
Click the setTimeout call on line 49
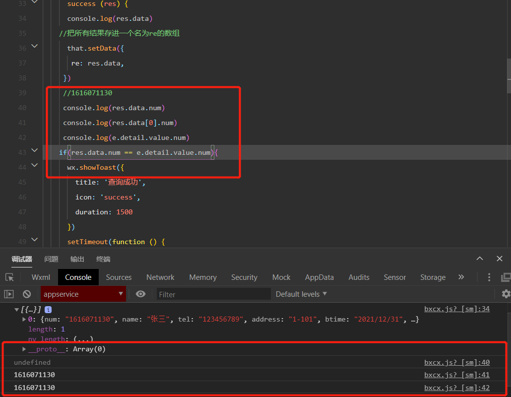pos(116,242)
